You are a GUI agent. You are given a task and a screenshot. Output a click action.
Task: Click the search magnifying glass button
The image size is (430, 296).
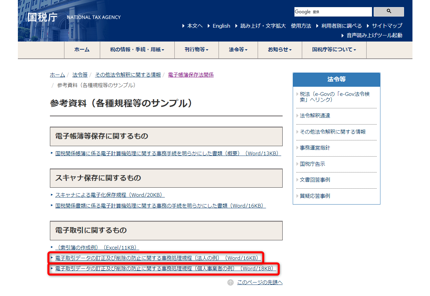[388, 11]
